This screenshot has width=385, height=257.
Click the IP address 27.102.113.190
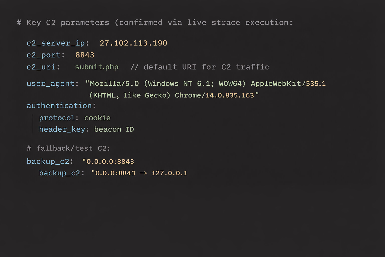133,43
